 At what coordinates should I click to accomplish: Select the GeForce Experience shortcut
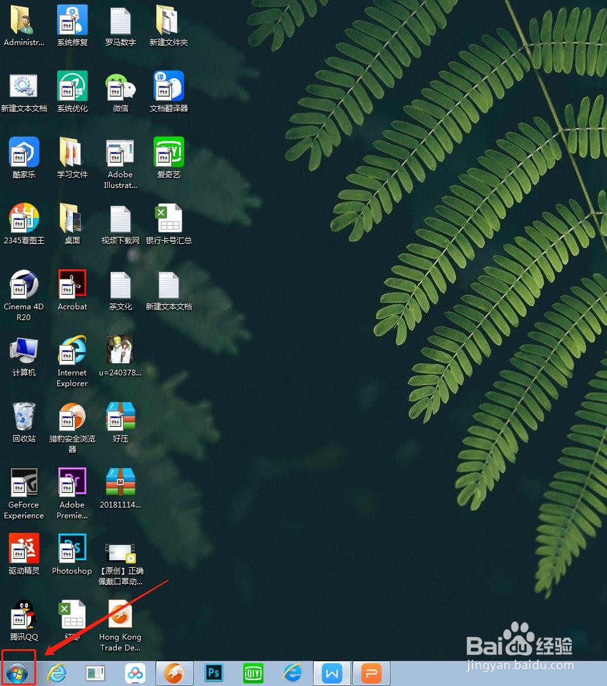[x=24, y=494]
